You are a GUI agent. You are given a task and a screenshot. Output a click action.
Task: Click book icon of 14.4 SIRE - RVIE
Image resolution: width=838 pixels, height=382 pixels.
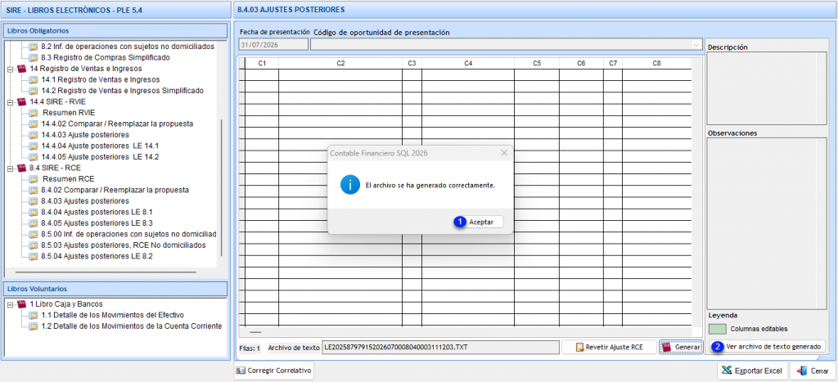pyautogui.click(x=21, y=101)
